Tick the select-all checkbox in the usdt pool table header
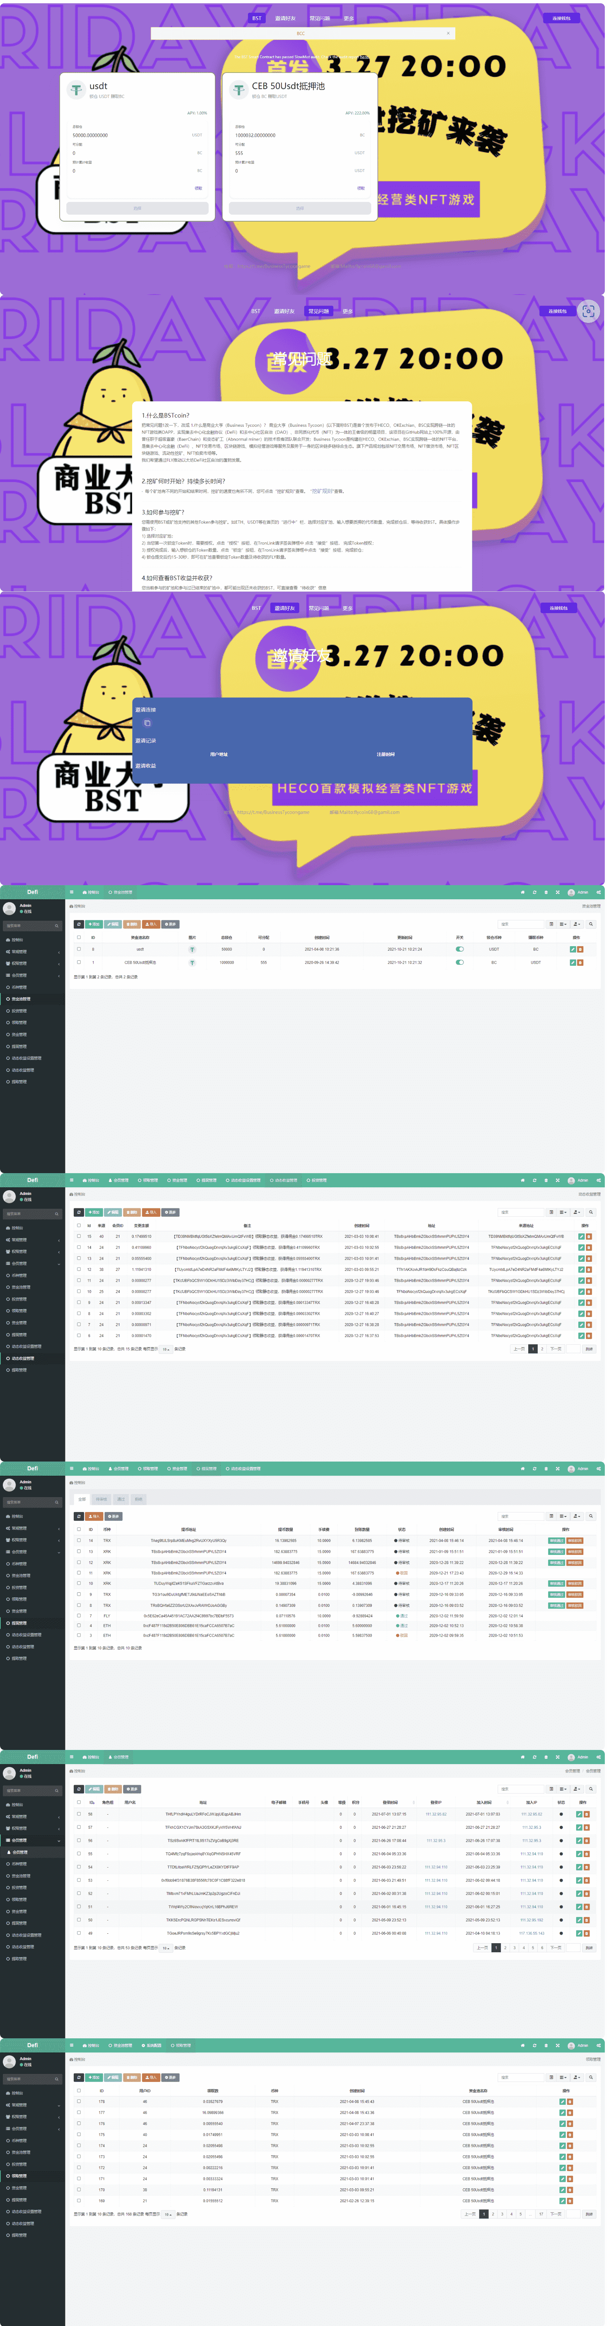The height and width of the screenshot is (2326, 607). 78,937
